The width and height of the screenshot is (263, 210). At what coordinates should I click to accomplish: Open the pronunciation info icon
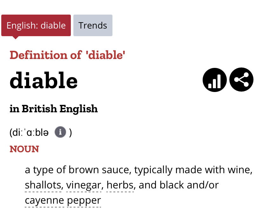point(60,132)
